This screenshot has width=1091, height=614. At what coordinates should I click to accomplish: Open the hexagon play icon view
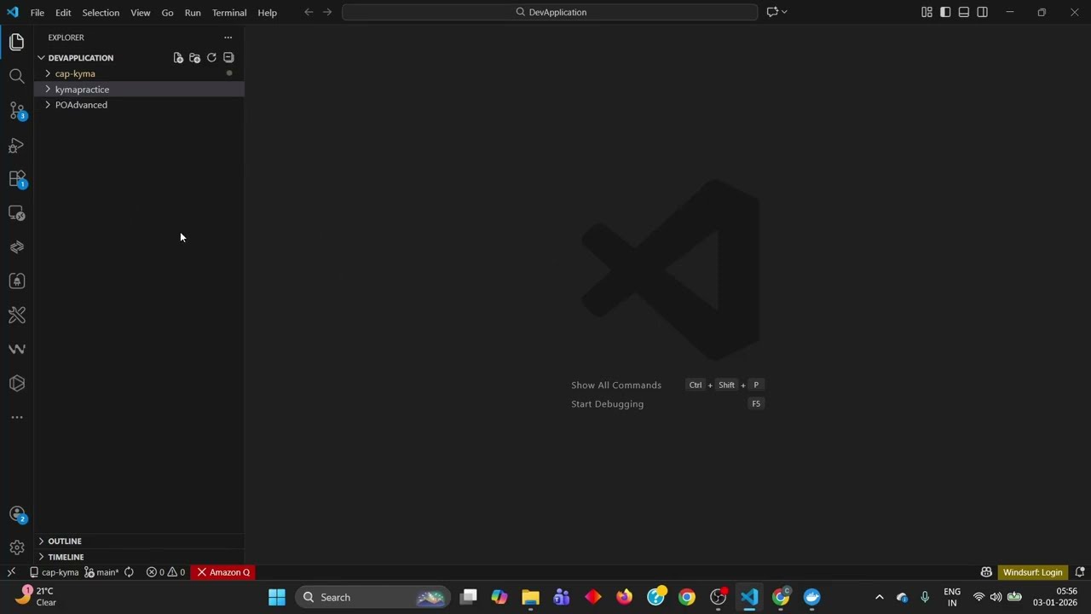[x=16, y=384]
